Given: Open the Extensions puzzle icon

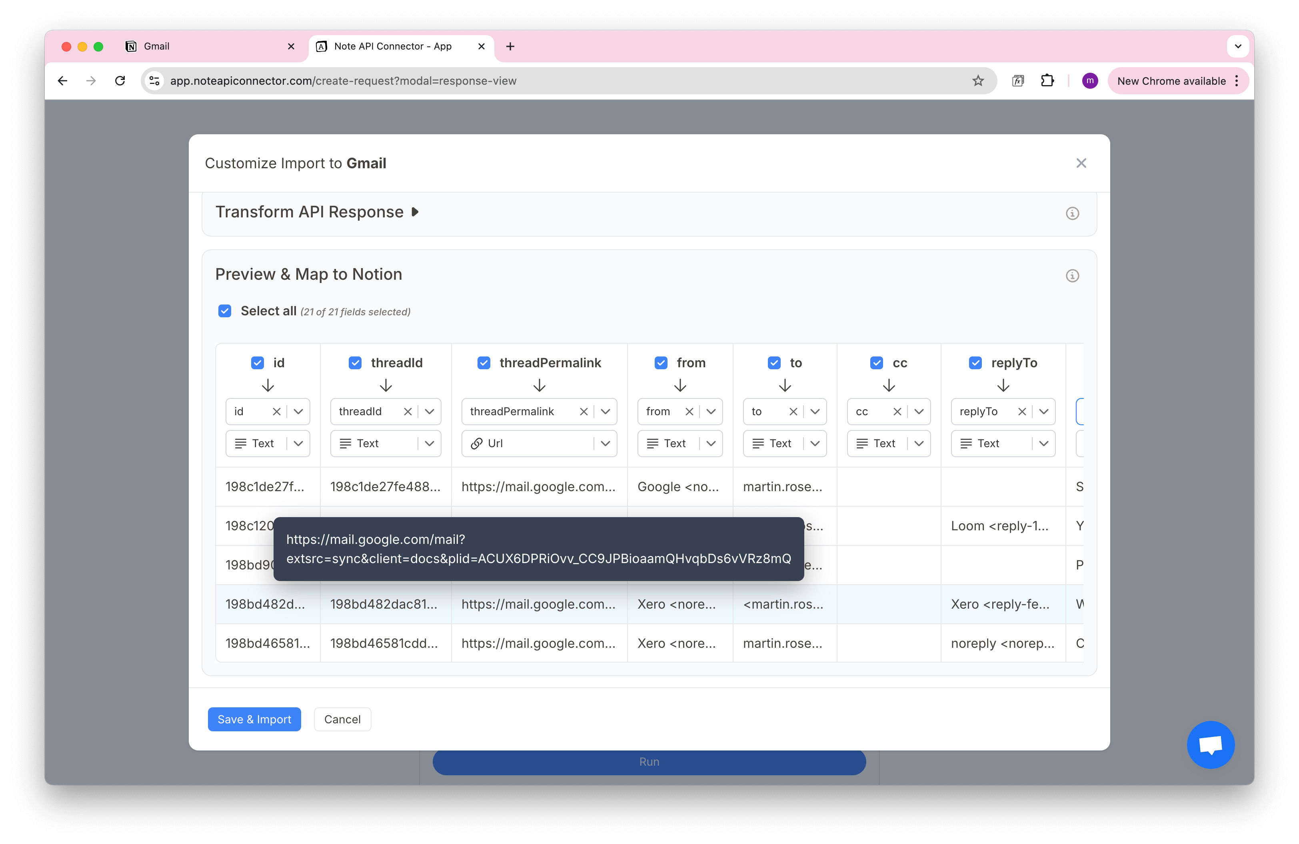Looking at the screenshot, I should (1047, 81).
